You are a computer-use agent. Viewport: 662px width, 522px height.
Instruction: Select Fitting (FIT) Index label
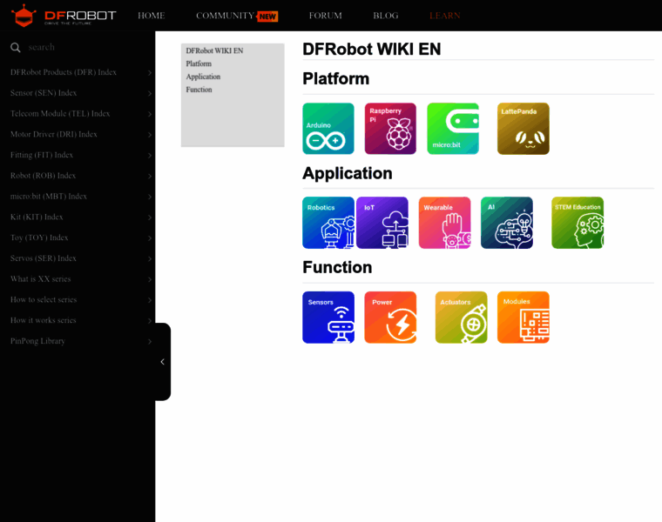pos(42,155)
